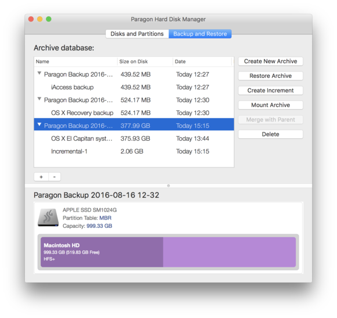Click the free space area of Macintosh HD
Image resolution: width=337 pixels, height=318 pixels.
click(x=230, y=252)
